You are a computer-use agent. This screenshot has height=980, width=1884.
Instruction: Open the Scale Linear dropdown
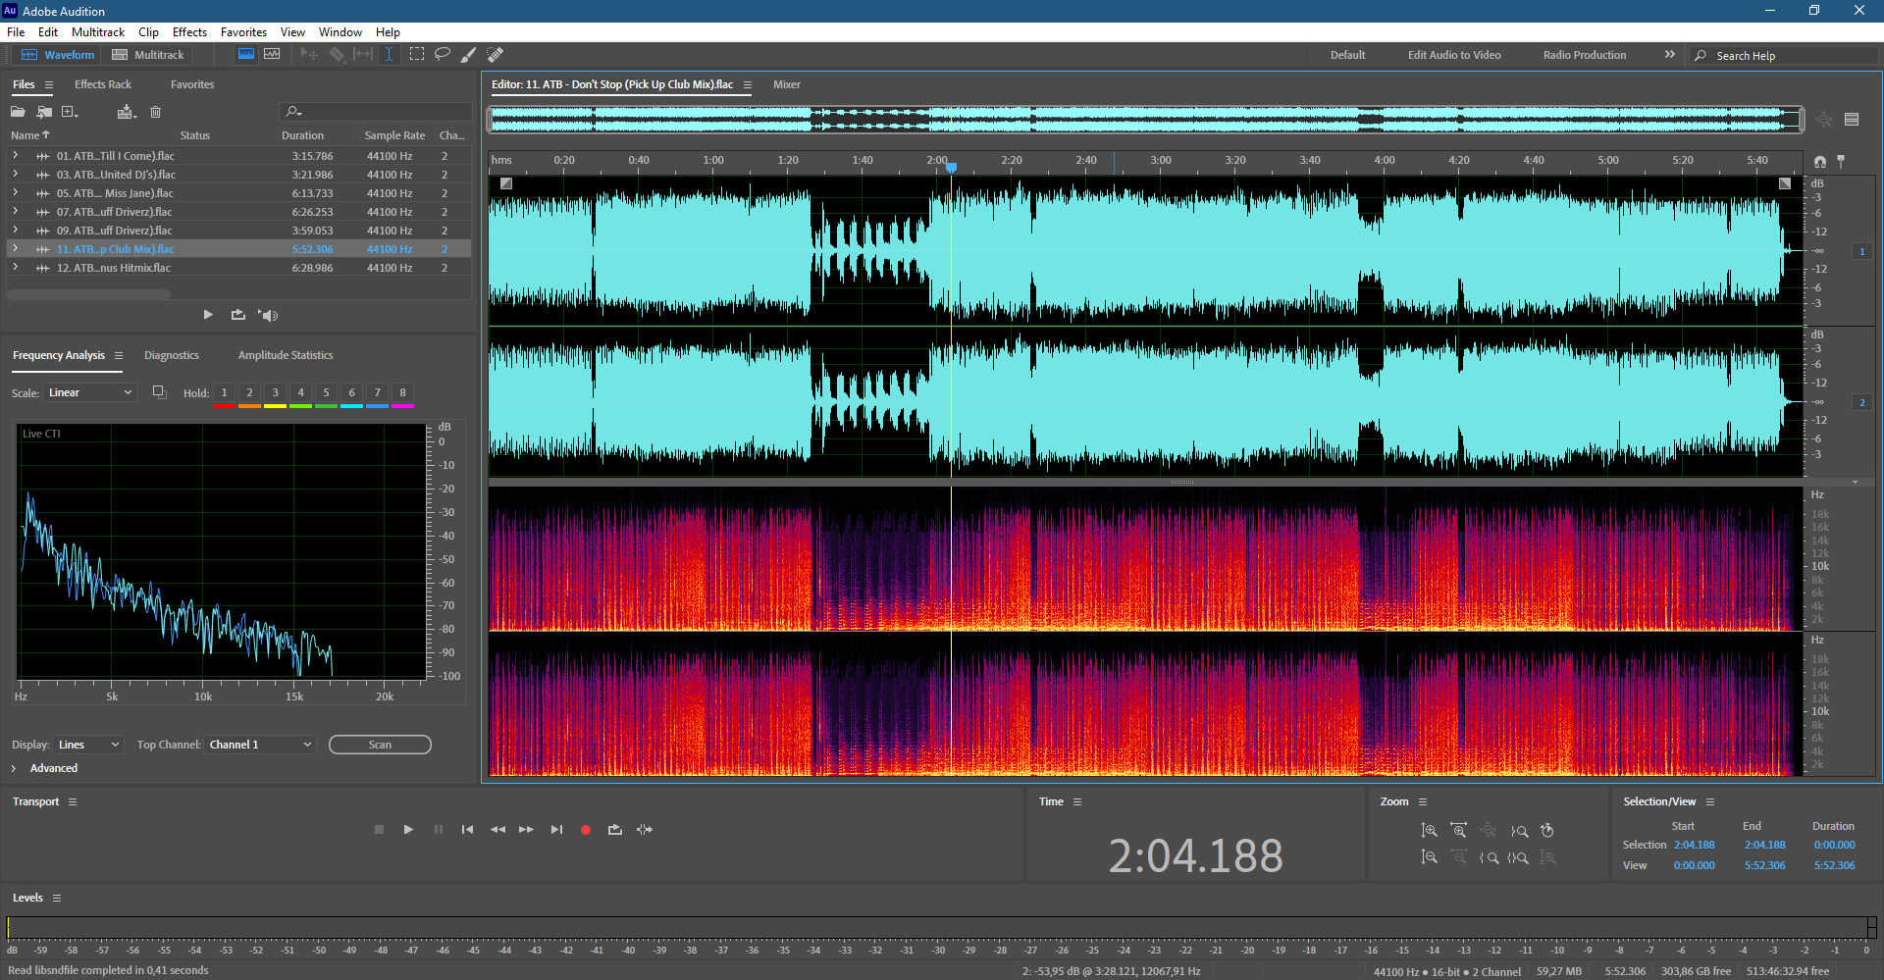coord(90,392)
